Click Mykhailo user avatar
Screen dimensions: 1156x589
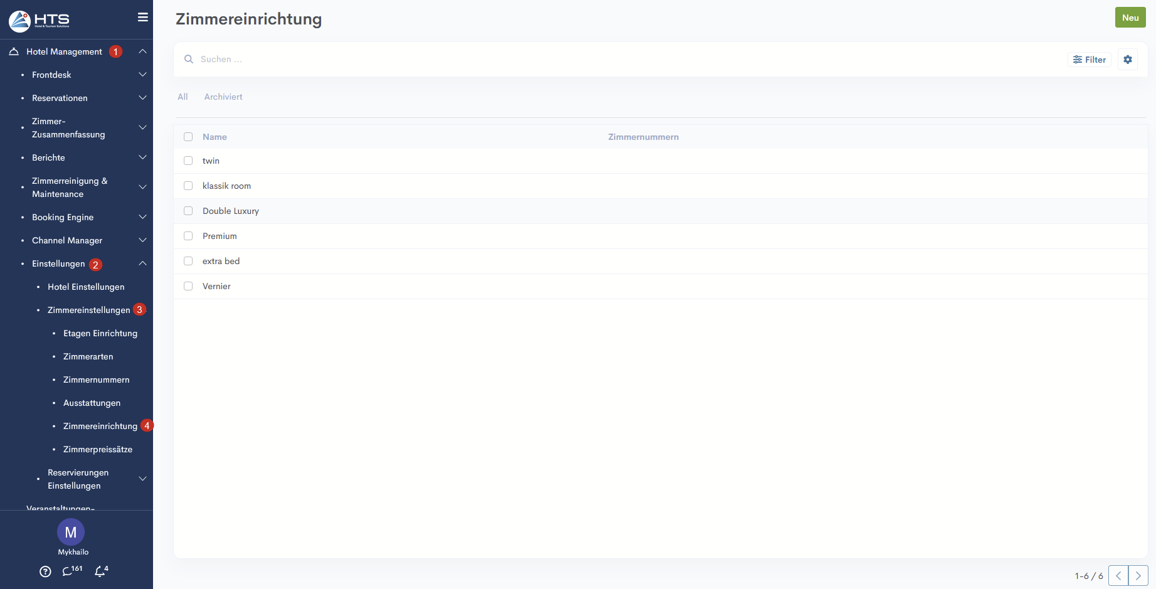71,533
